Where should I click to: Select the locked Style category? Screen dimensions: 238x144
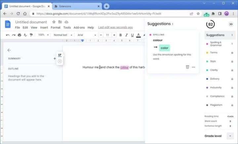pos(220,61)
